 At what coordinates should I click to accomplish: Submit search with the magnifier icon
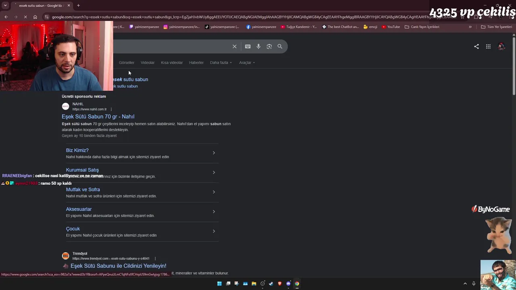(280, 46)
